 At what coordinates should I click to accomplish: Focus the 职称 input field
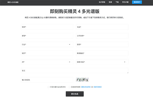(x=102, y=44)
